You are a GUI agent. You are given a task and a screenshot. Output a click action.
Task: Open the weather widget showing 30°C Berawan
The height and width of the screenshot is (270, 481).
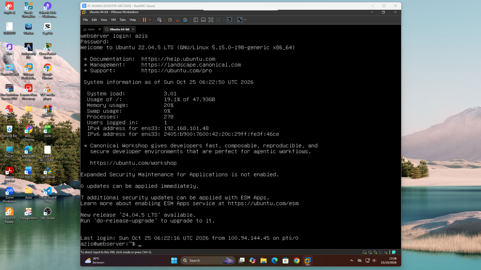click(x=95, y=261)
